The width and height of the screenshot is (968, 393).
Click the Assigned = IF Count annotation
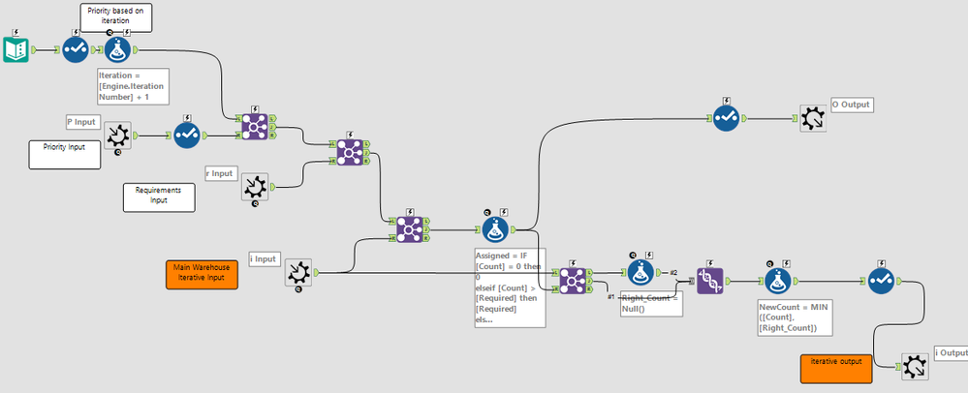[510, 287]
